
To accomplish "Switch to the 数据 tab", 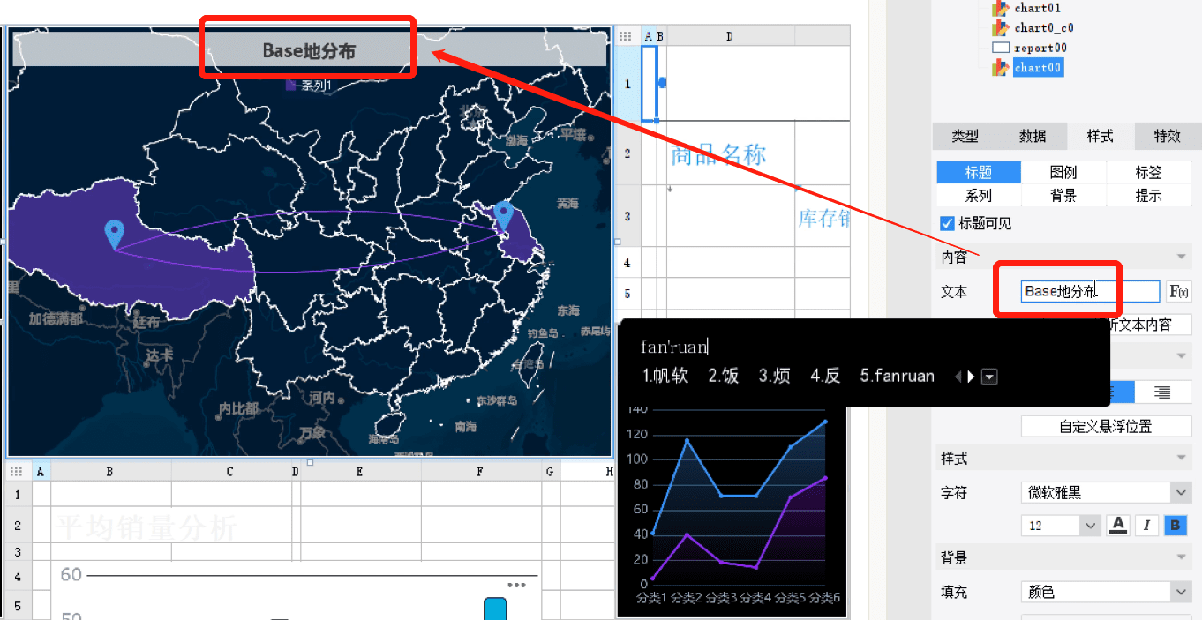I will pyautogui.click(x=1033, y=136).
